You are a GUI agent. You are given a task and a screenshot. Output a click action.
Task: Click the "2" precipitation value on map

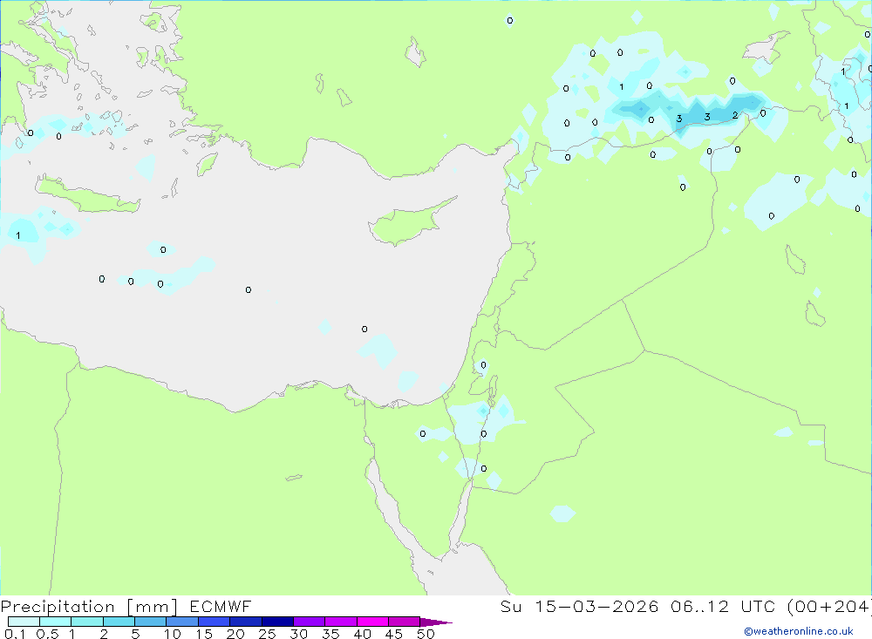coord(735,116)
